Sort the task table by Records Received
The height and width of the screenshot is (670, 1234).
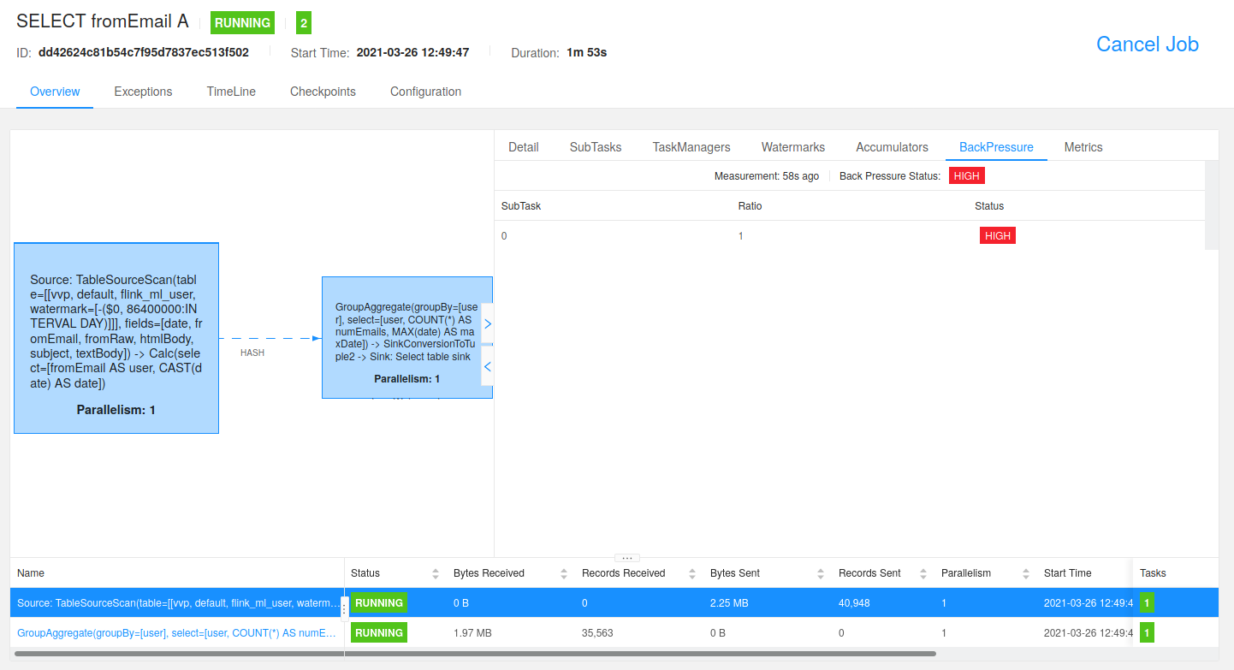(x=692, y=573)
